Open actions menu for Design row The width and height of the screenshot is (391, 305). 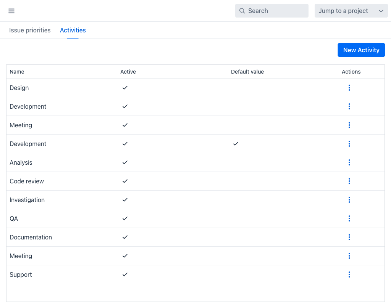349,88
